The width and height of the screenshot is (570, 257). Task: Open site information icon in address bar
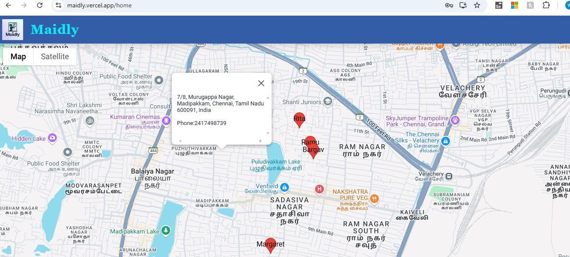pos(58,5)
